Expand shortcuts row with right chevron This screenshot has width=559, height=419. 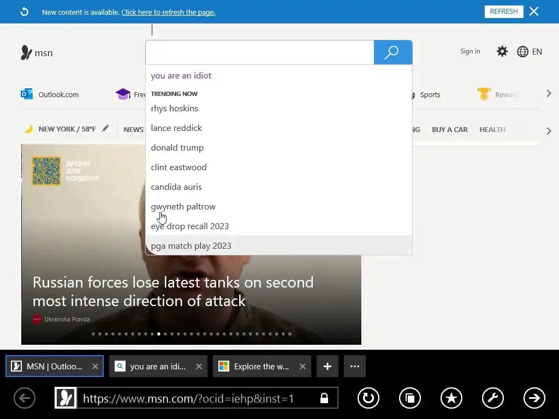point(549,94)
